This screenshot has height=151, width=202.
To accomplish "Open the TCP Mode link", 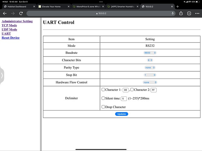I will [9, 25].
